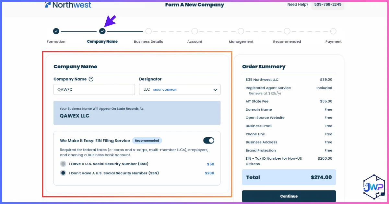Toggle off the EIN Filing Service switch

click(x=209, y=141)
